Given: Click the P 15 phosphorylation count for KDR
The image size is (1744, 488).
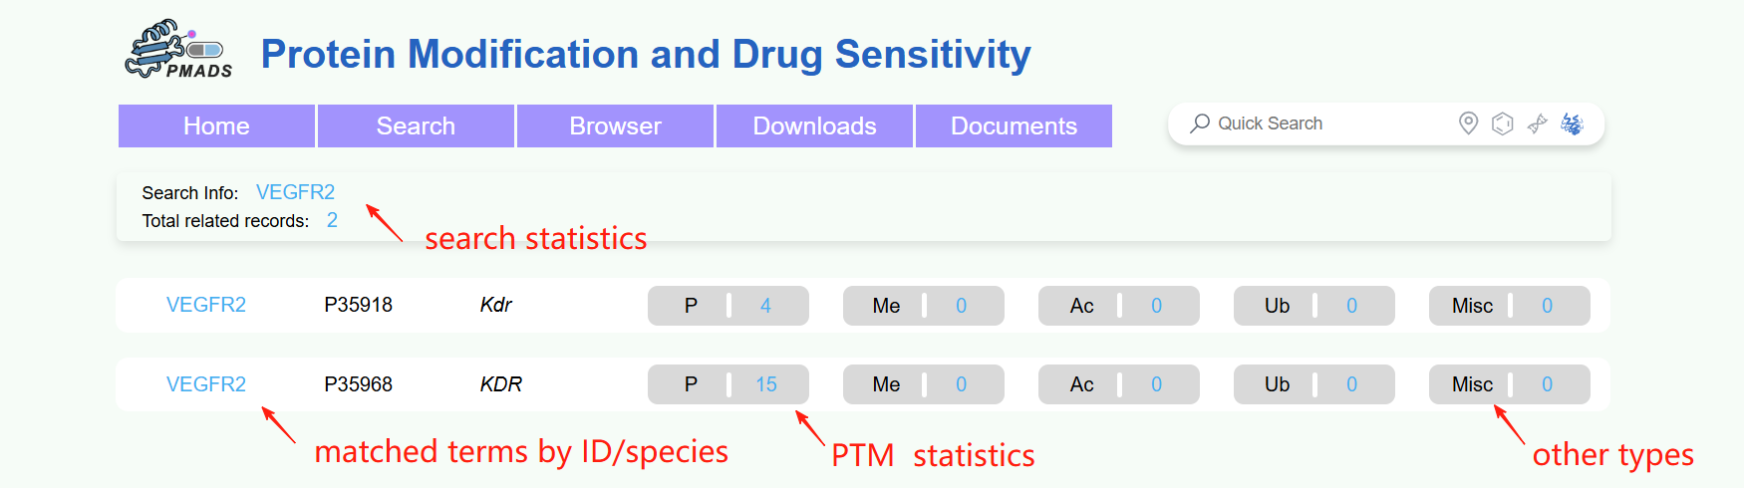Looking at the screenshot, I should (x=728, y=384).
